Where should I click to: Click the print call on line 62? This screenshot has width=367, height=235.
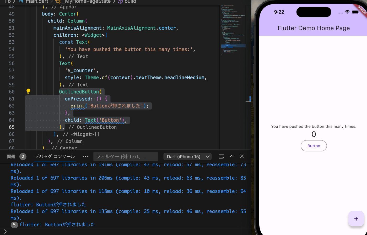pos(78,106)
